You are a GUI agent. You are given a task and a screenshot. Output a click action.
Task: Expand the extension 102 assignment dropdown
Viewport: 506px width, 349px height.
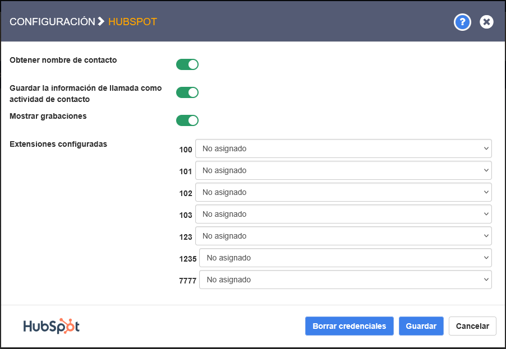[343, 192]
